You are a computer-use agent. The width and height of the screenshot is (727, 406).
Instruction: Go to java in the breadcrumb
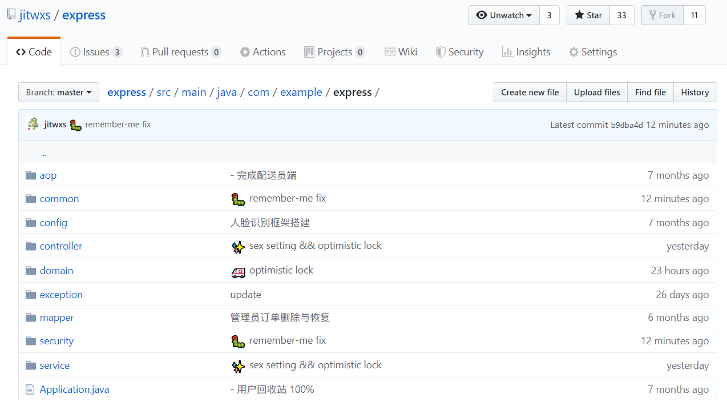(x=227, y=93)
